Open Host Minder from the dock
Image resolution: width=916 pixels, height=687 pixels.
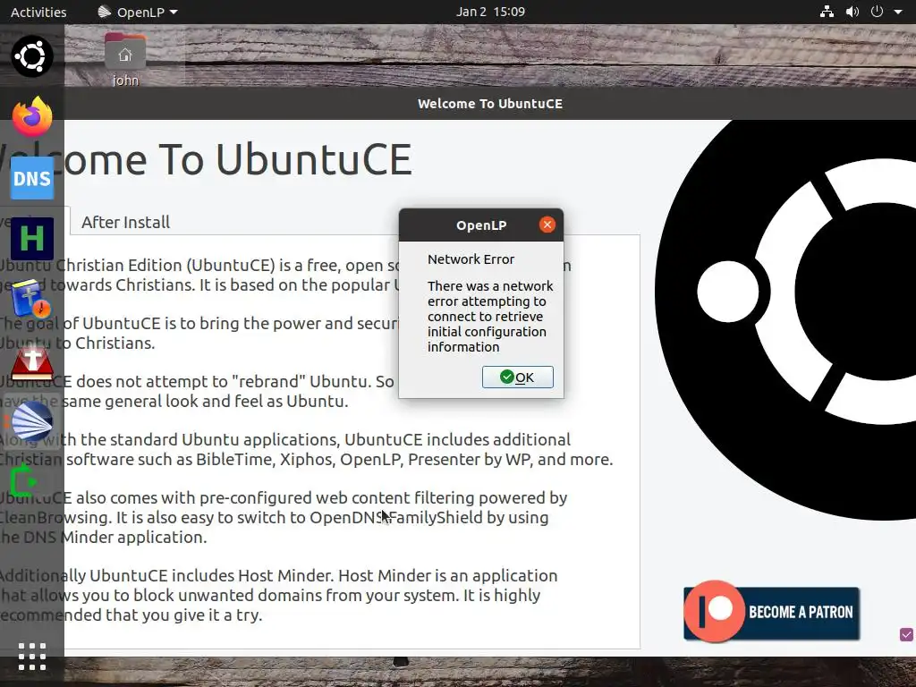[32, 239]
